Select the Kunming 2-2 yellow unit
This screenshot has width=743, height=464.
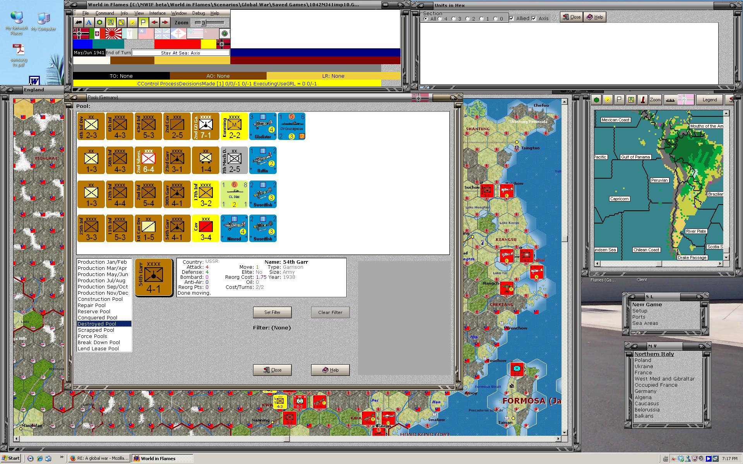(x=234, y=126)
